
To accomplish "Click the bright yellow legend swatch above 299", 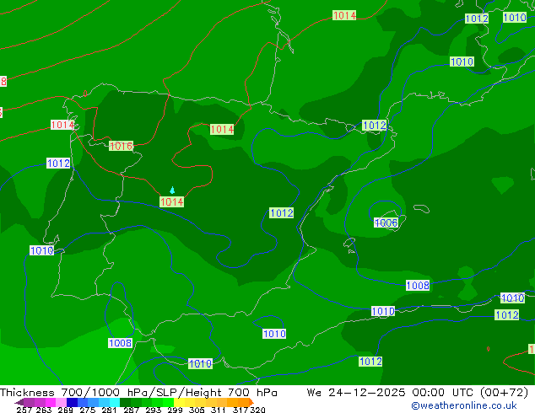I will click(x=179, y=402).
